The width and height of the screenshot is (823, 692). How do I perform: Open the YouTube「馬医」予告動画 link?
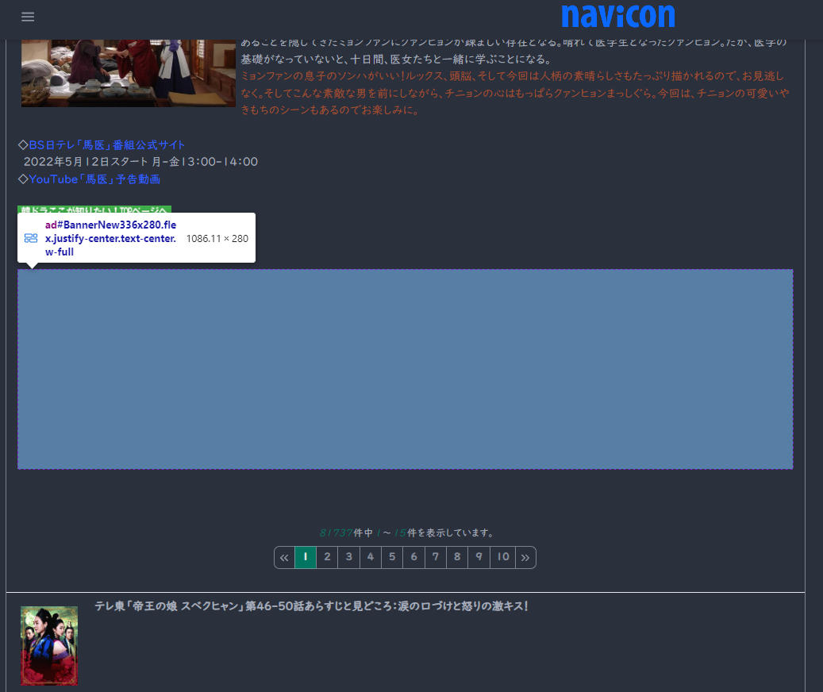(93, 179)
